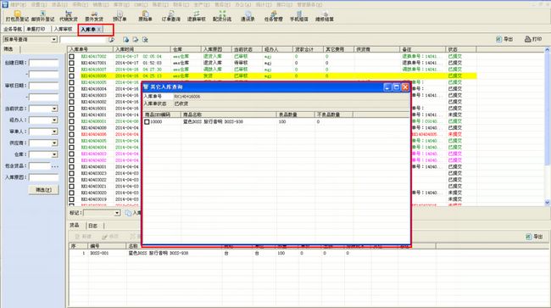
Task: Tick the checkbox for row RK140417002
Action: pos(72,56)
